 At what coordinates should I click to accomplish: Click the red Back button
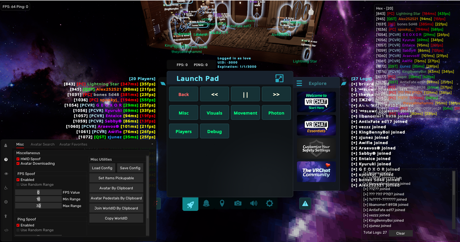point(184,94)
